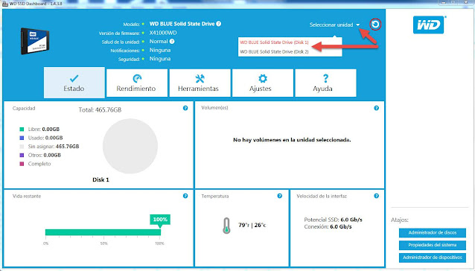475x271 pixels.
Task: Click the Notificaciones: Ninguna value
Action: point(160,51)
